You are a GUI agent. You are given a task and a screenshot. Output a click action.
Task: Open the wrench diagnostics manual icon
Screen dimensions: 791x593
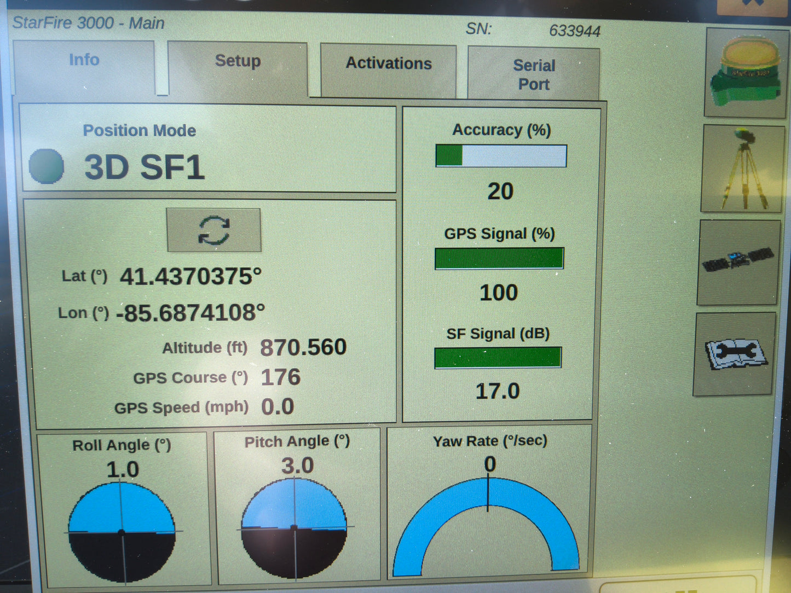[735, 354]
